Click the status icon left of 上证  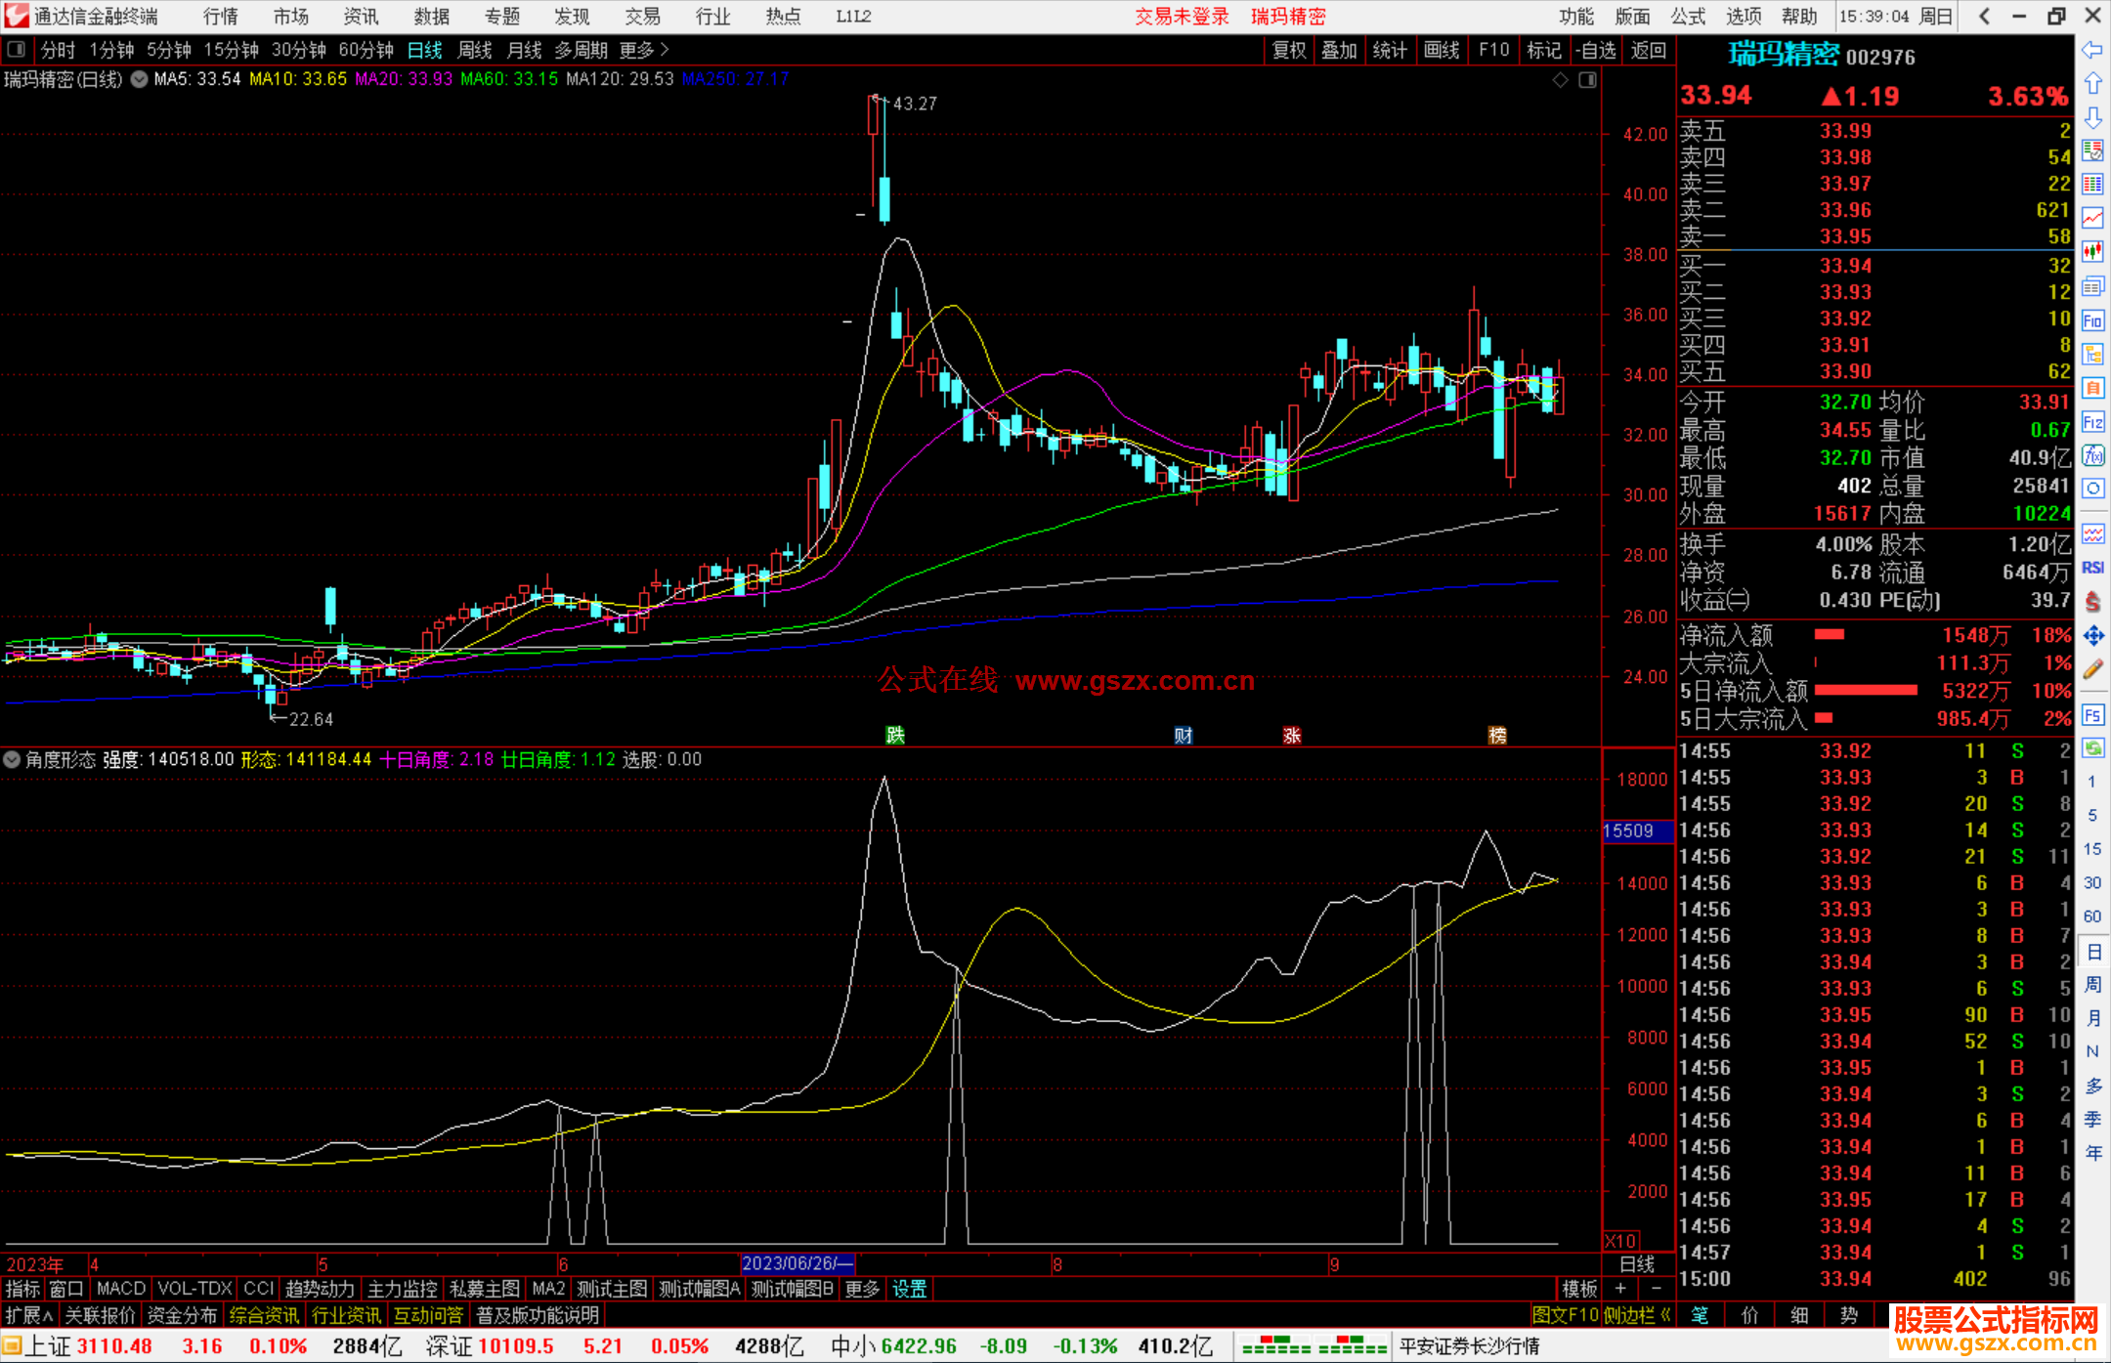(12, 1345)
